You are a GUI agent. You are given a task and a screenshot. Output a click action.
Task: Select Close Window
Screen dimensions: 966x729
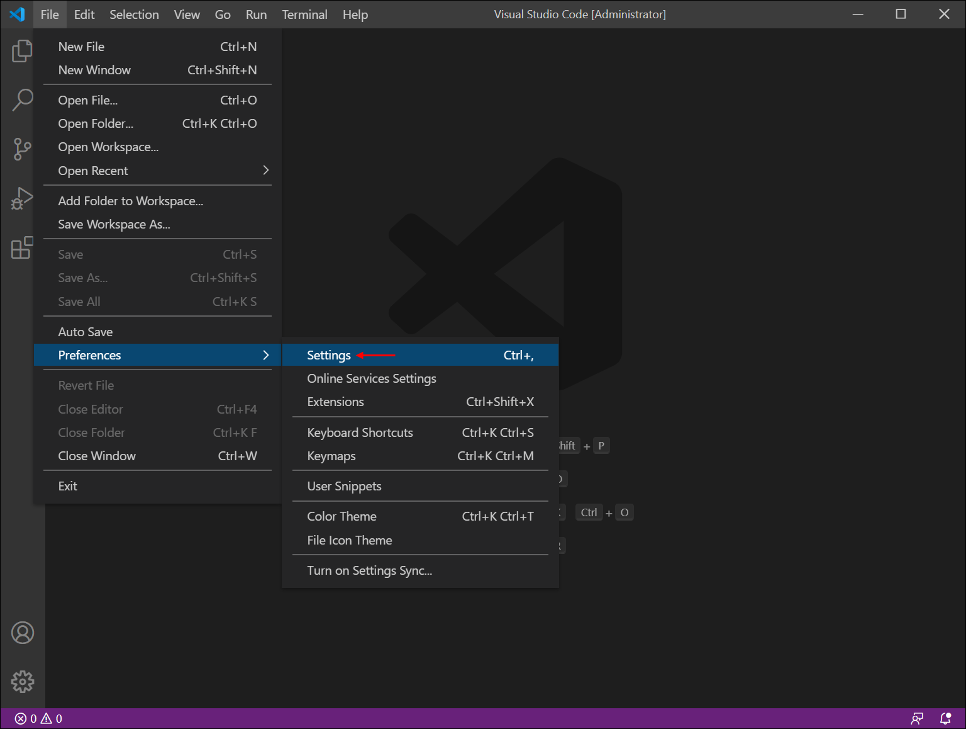coord(157,456)
